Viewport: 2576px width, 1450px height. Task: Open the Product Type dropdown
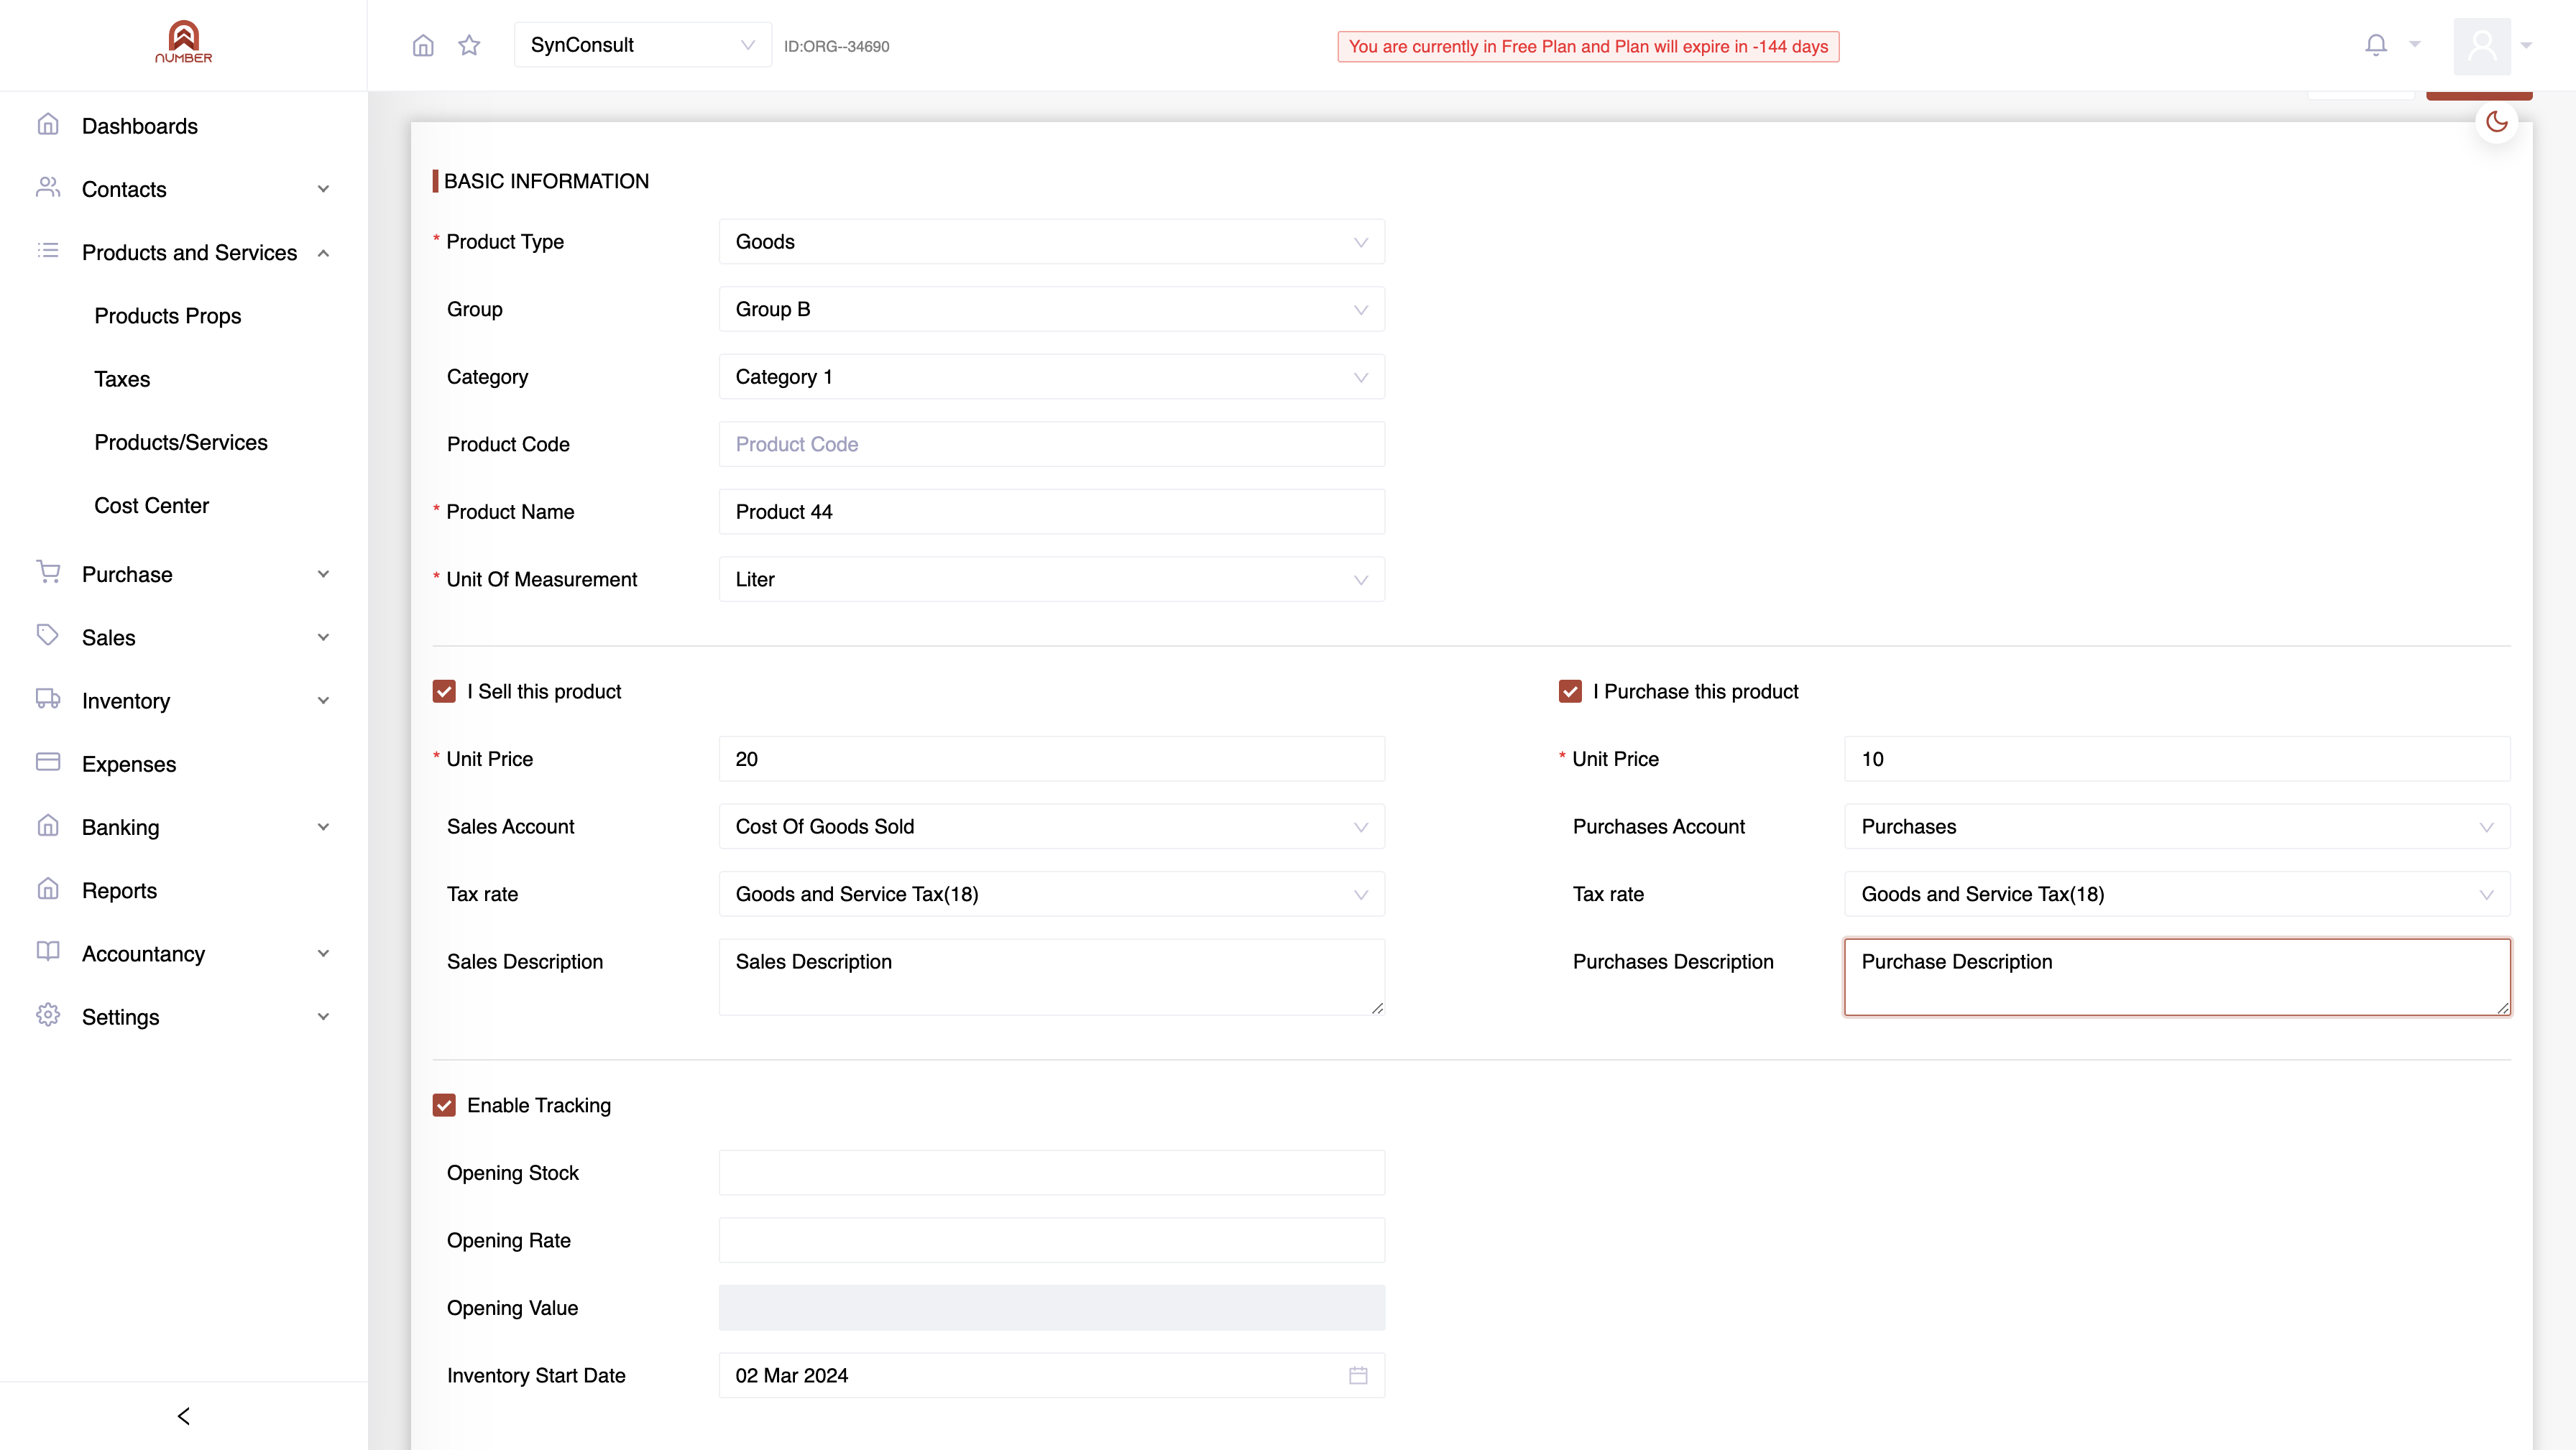(x=1052, y=242)
